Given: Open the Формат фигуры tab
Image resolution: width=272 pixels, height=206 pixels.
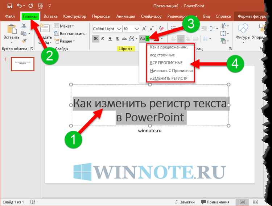Looking at the screenshot, I should pos(252,16).
